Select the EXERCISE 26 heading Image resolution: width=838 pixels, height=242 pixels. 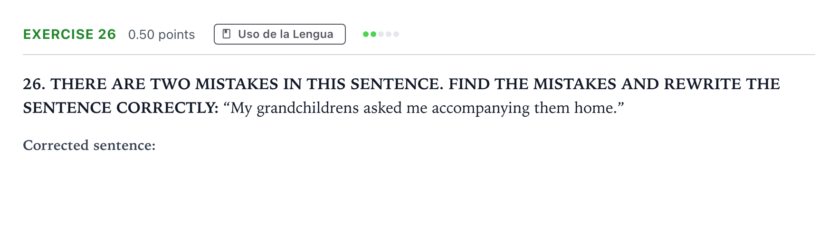(69, 34)
